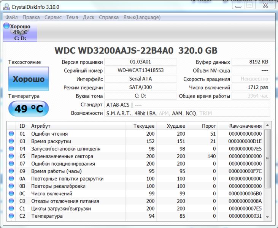Open the Язык(Language) menu

coord(142,17)
